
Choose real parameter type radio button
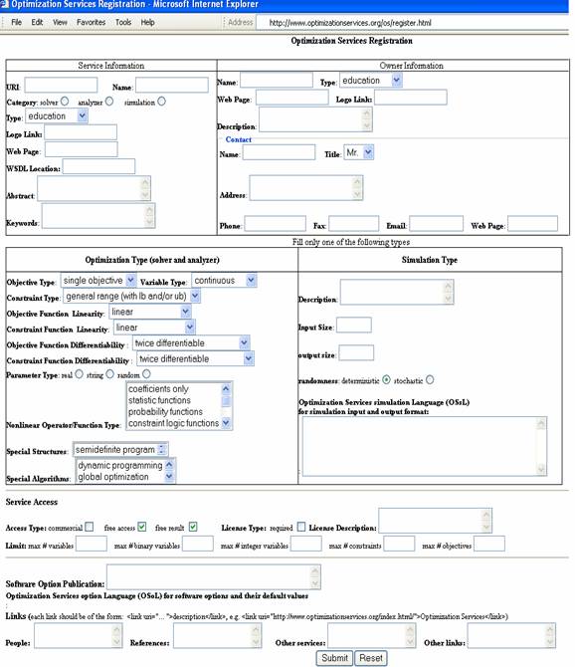click(79, 374)
